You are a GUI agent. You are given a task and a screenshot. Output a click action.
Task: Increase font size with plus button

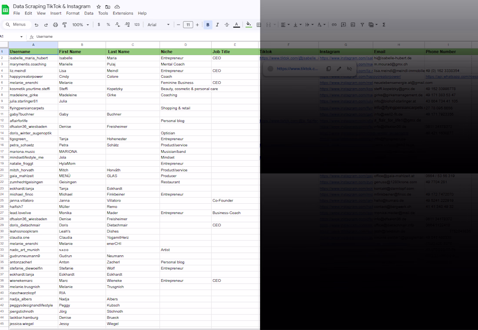[x=198, y=25]
